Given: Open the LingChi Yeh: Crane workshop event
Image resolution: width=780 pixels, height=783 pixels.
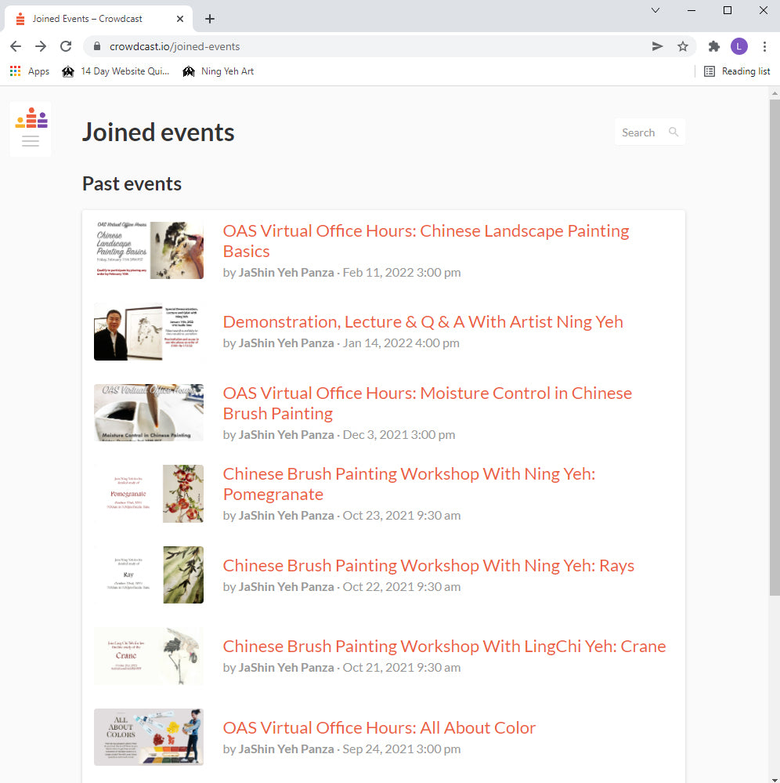Looking at the screenshot, I should click(444, 646).
